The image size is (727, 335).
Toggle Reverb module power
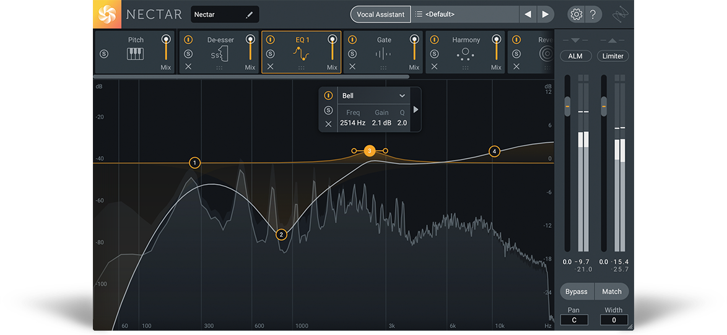coord(516,40)
